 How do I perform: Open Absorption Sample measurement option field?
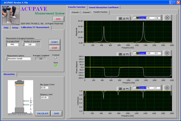(19, 59)
